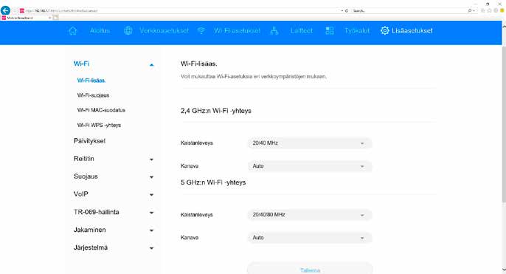Click the '2,4 GHz:n Wi-Fi -yhteys' heading
The height and width of the screenshot is (274, 506).
(216, 111)
